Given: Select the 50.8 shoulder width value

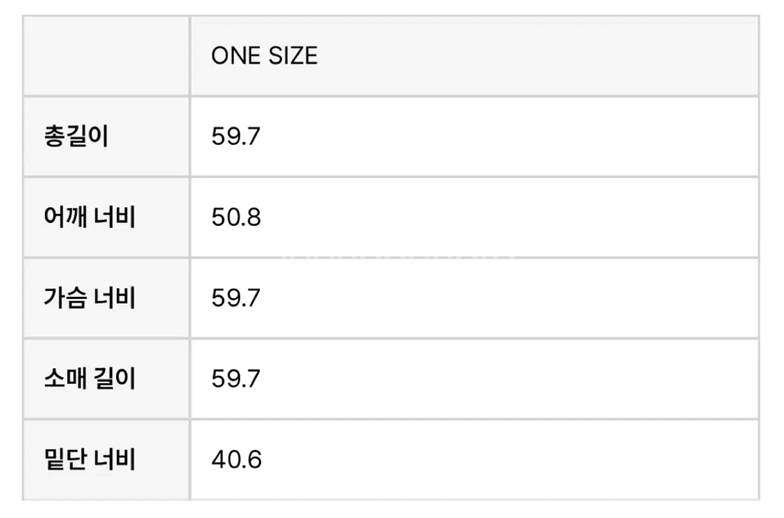Looking at the screenshot, I should point(236,218).
